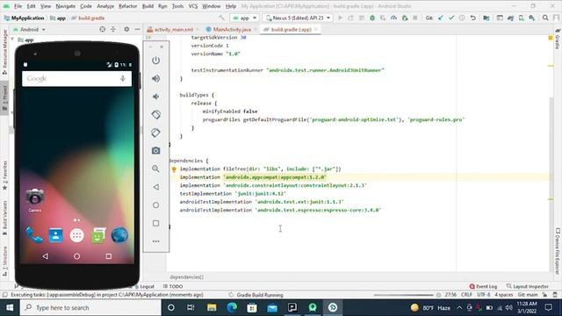Switch to the MainActivity.java tab
Screen dimensions: 562x316
(x=232, y=29)
